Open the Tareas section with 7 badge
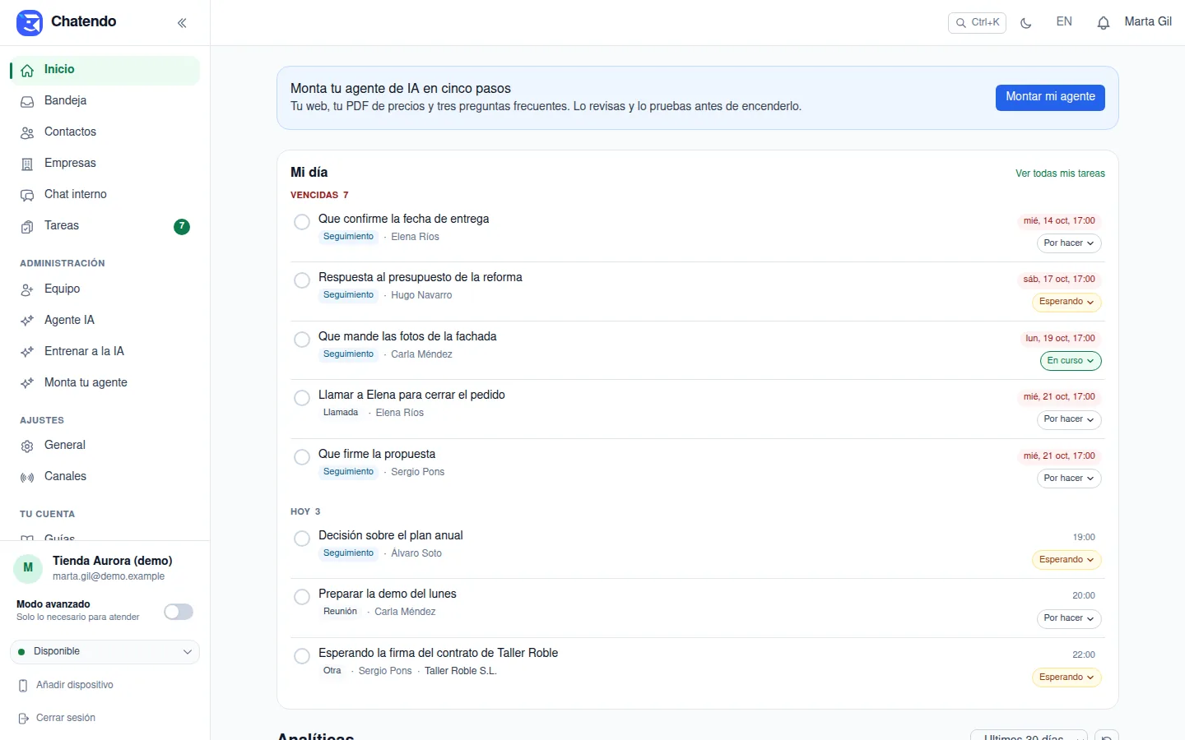 pyautogui.click(x=105, y=226)
